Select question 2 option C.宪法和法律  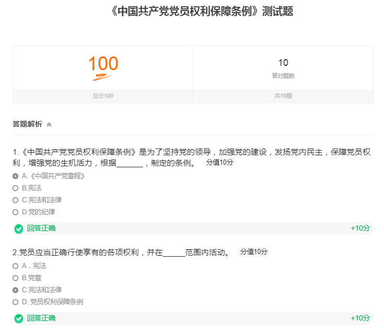point(16,290)
